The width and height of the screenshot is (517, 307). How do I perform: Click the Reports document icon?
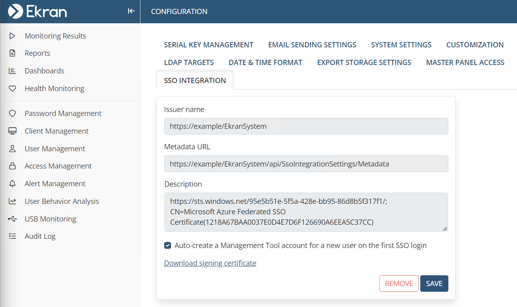pyautogui.click(x=12, y=53)
